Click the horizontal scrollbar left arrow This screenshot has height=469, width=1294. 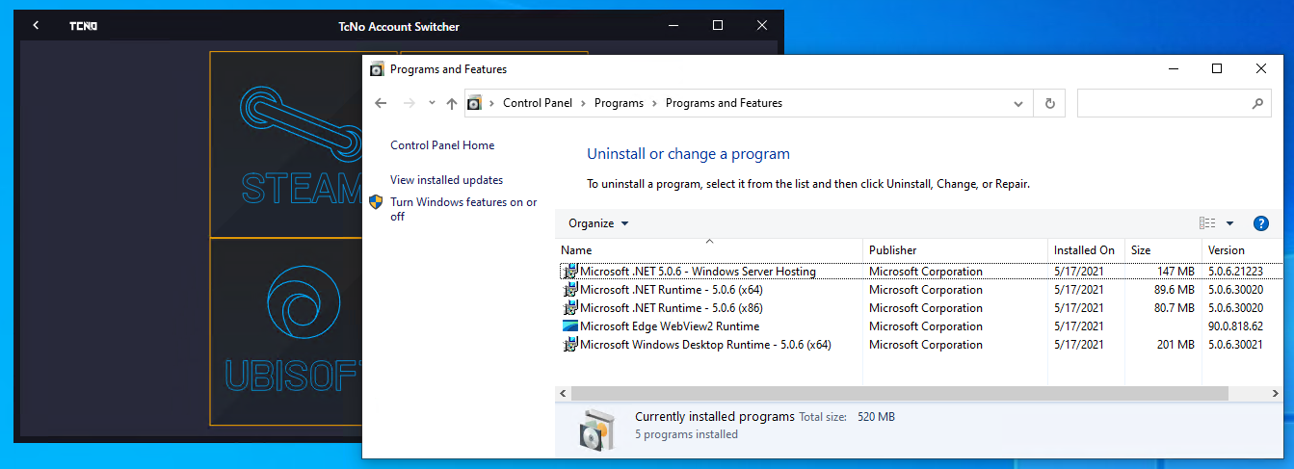pos(564,394)
